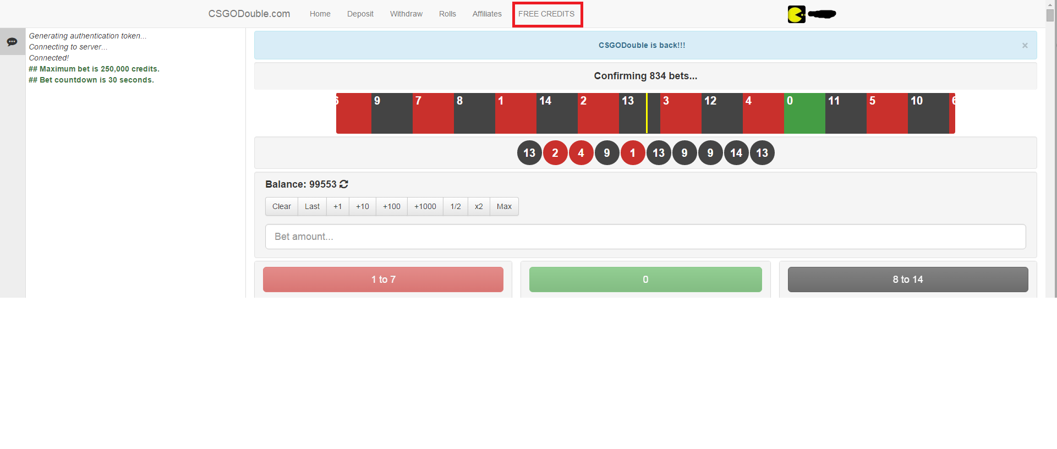
Task: Open the chat panel speech bubble icon
Action: [12, 42]
